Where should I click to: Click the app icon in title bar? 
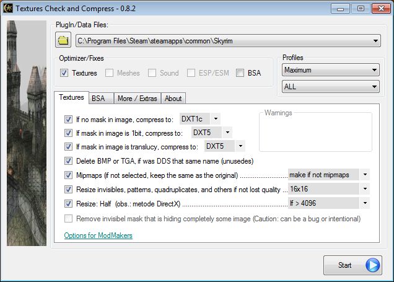coord(9,8)
